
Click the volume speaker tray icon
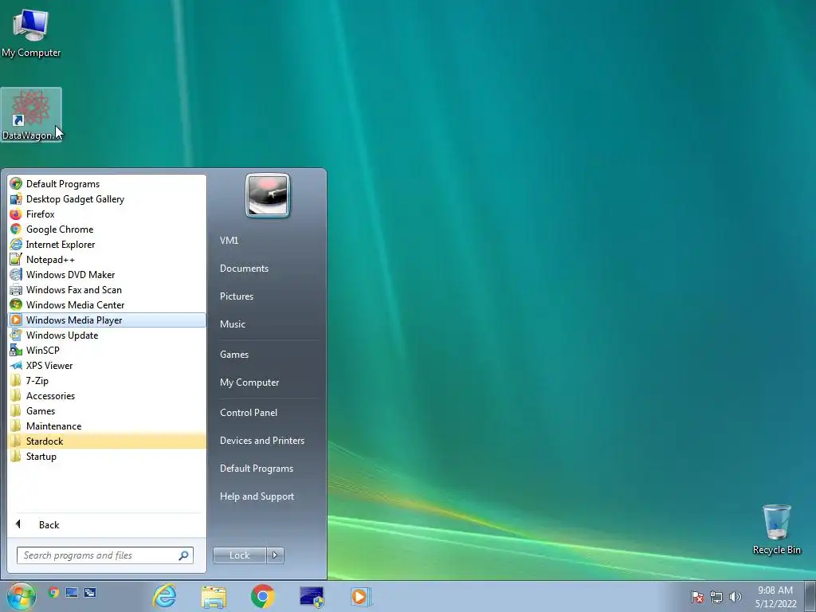coord(735,597)
